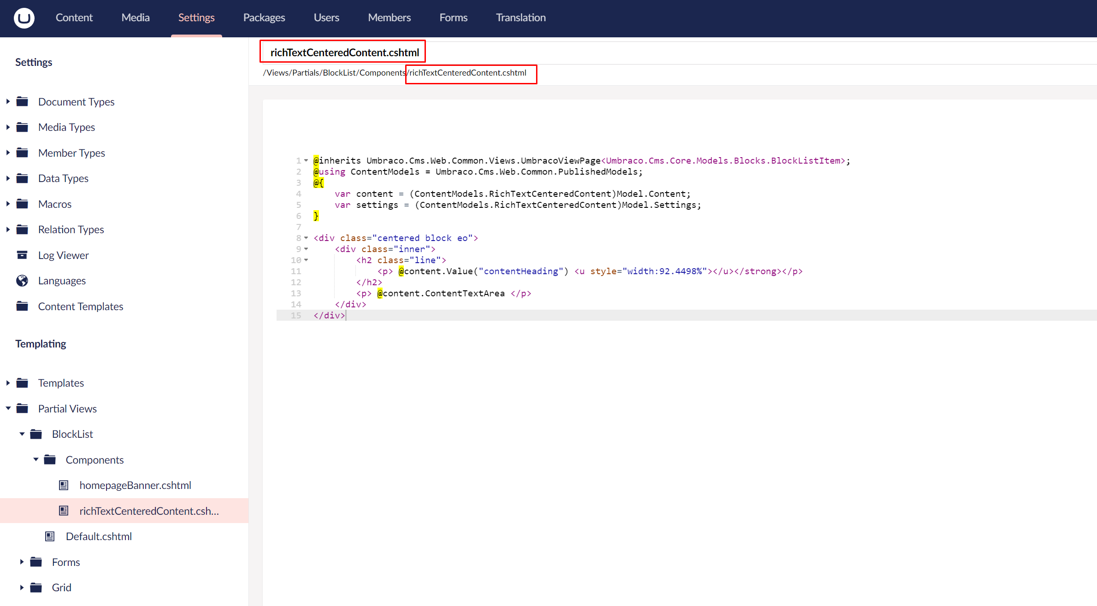Screen dimensions: 1097x606
Task: Click the Log Viewer box icon
Action: (x=22, y=255)
